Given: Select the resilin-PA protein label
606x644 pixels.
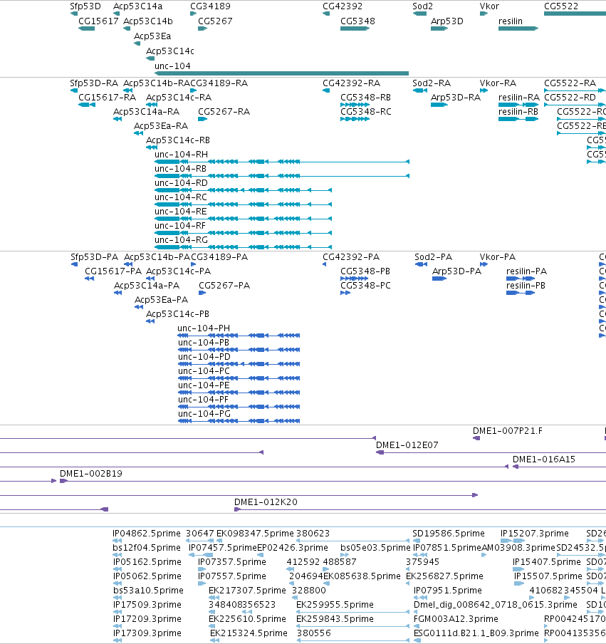Looking at the screenshot, I should click(526, 271).
